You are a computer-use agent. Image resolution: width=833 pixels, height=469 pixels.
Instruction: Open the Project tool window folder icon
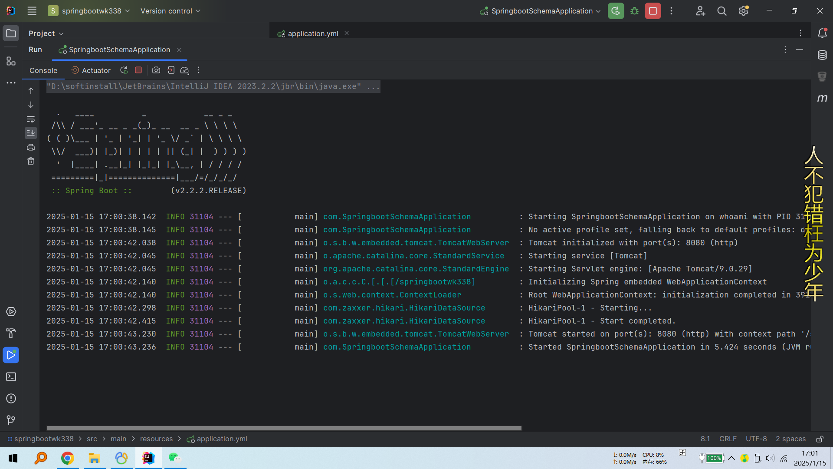(x=11, y=33)
